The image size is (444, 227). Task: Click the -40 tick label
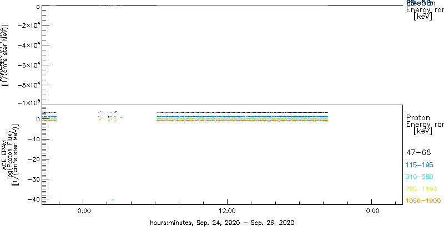coord(33,199)
